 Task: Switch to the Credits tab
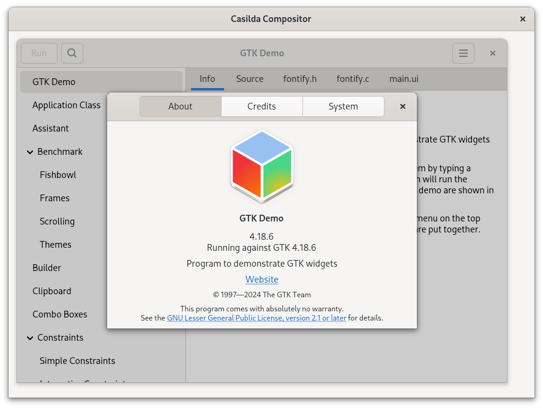[261, 106]
